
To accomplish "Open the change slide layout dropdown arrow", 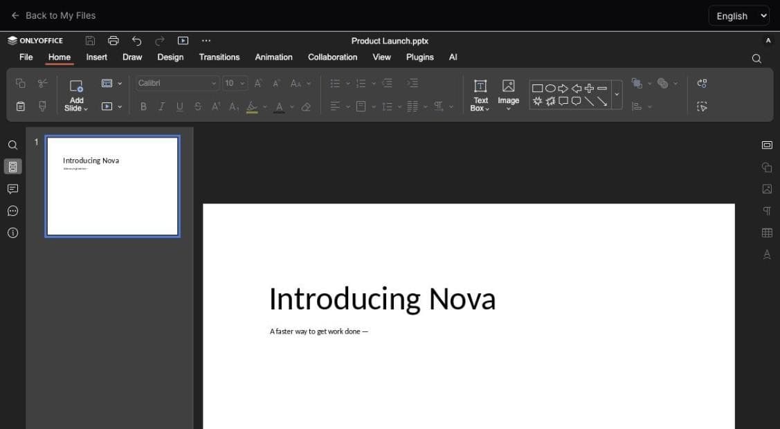I will [120, 84].
